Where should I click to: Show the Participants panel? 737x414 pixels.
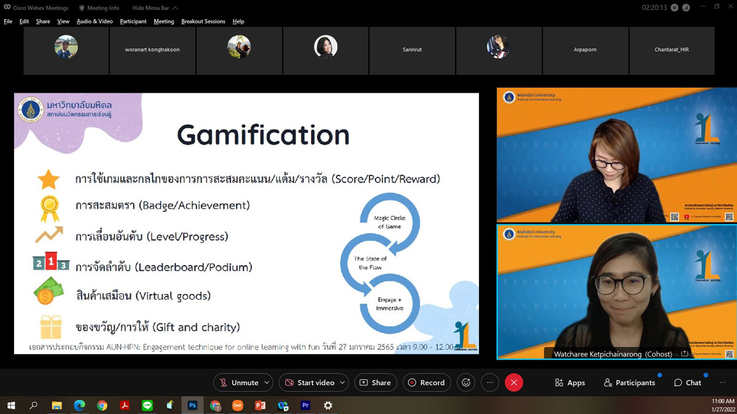[x=630, y=383]
